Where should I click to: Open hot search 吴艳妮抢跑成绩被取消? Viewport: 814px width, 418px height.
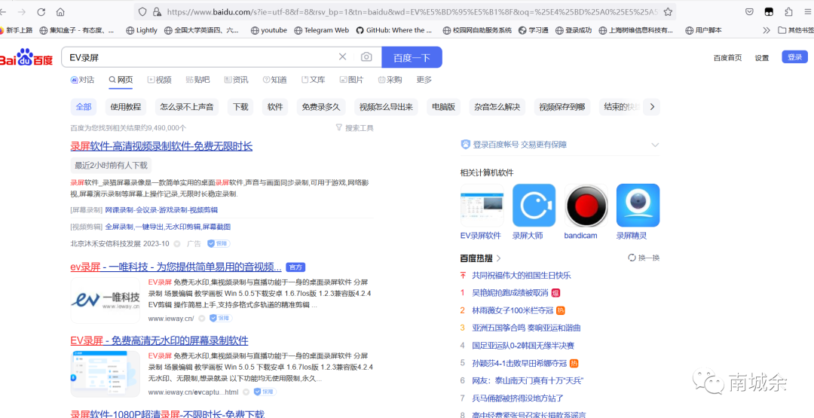point(510,293)
